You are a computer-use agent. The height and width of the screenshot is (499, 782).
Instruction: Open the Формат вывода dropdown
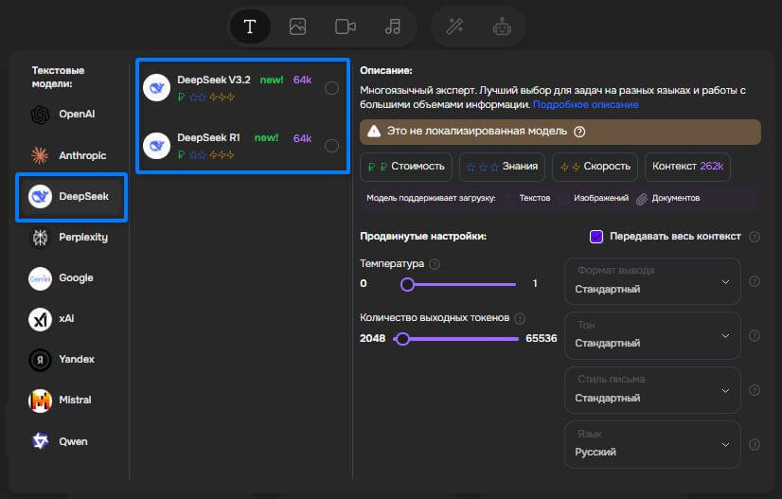pyautogui.click(x=652, y=280)
